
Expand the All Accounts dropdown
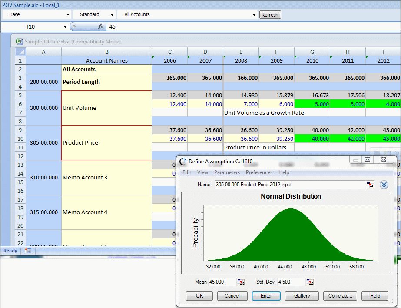click(254, 15)
